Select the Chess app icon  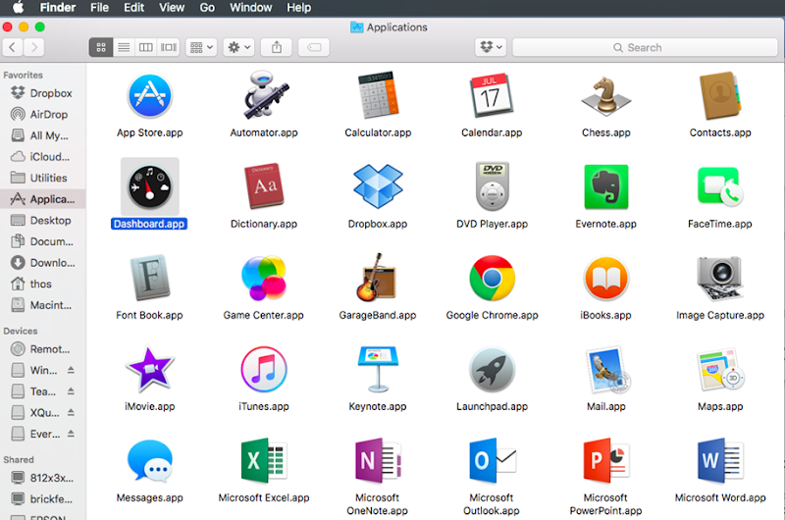605,95
